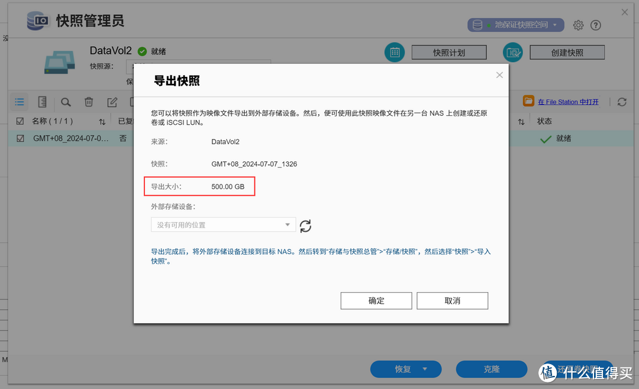Click the DataVol2 source value in dialog
This screenshot has width=639, height=389.
[225, 142]
